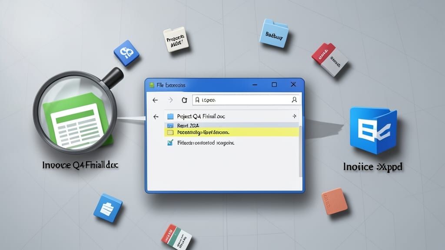Click the light blue Backup folder icon
Screen dimensions: 445x250
(274, 33)
